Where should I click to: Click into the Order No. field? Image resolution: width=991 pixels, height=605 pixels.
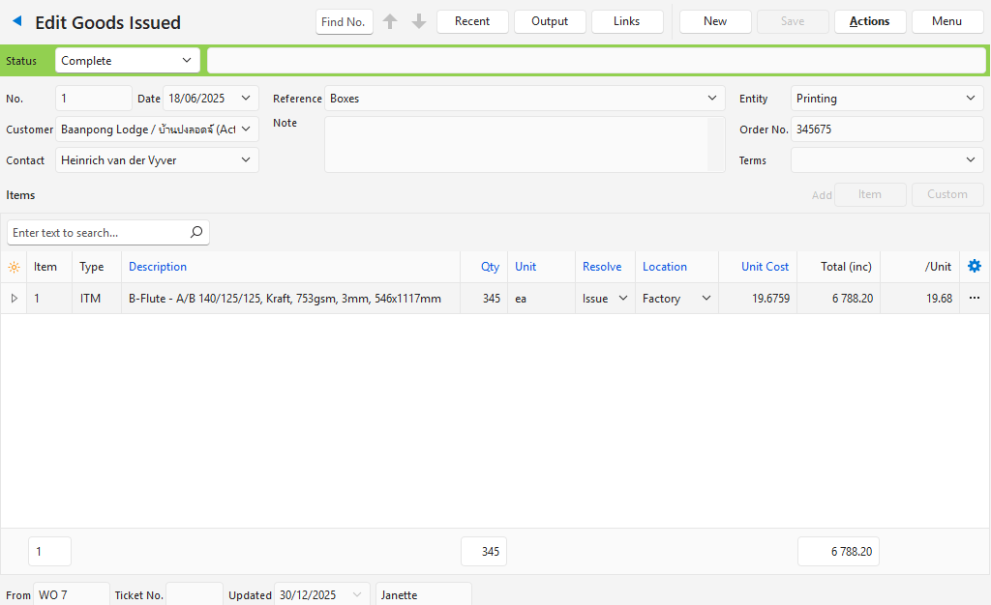click(886, 130)
